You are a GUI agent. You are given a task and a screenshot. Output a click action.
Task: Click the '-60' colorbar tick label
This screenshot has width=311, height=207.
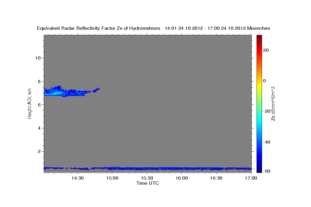[x=266, y=171]
